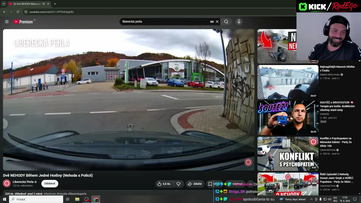Open the on-screen keyboard in search box

pyautogui.click(x=212, y=22)
